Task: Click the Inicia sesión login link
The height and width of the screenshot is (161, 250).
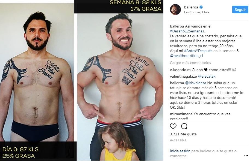Action: (180, 151)
